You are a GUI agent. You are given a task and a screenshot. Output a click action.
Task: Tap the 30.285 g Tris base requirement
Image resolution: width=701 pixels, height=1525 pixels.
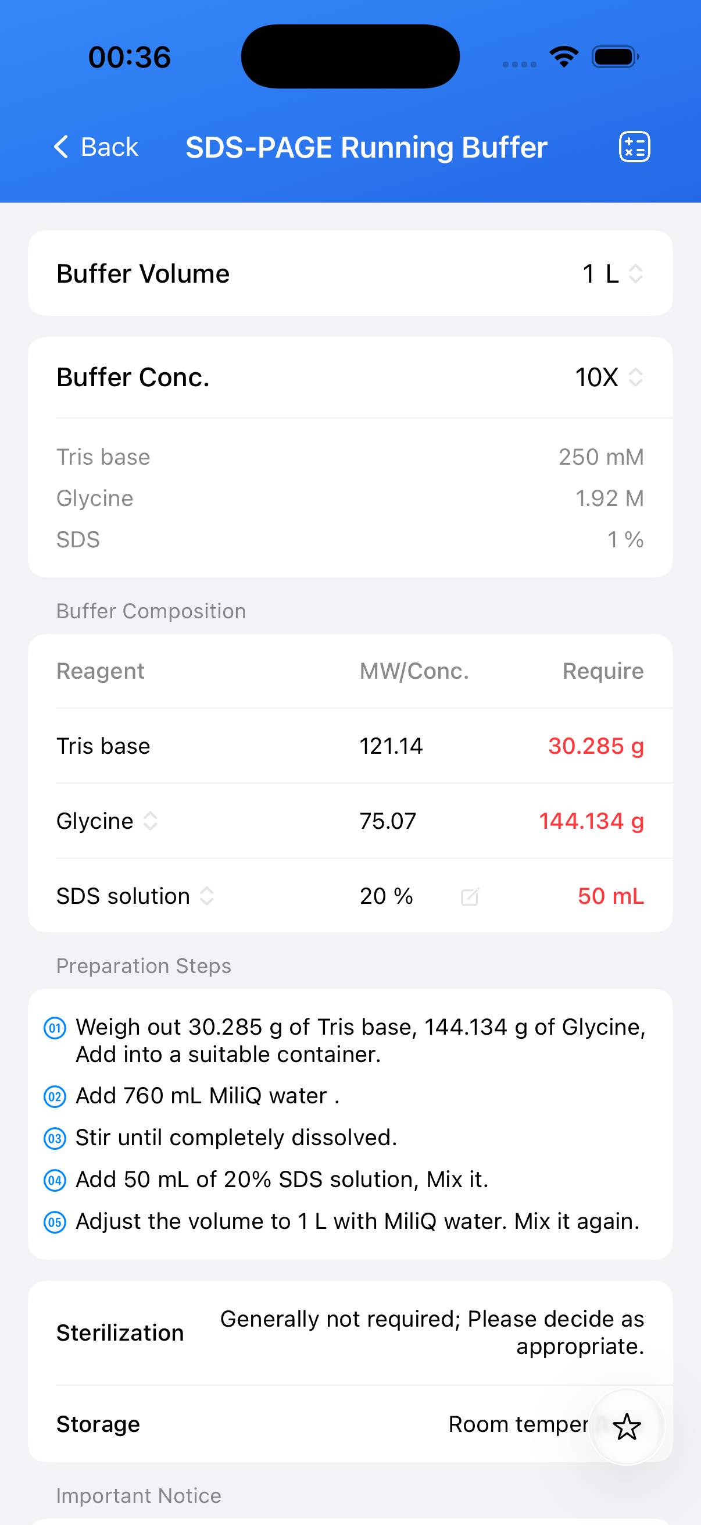coord(596,746)
